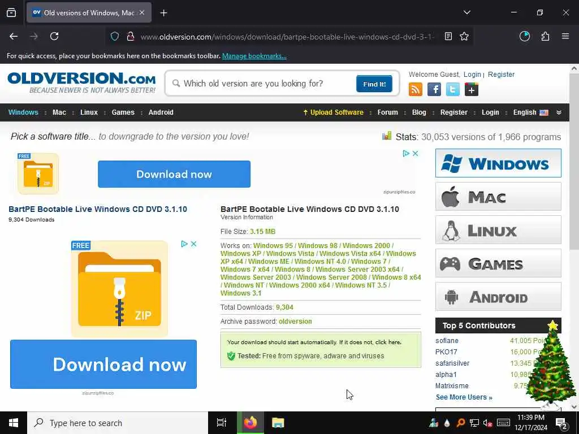This screenshot has width=579, height=434.
Task: Expand the navigation bar double chevron
Action: [x=559, y=112]
